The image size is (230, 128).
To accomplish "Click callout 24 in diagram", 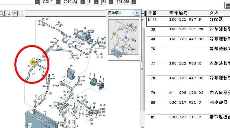I will click(59, 22).
